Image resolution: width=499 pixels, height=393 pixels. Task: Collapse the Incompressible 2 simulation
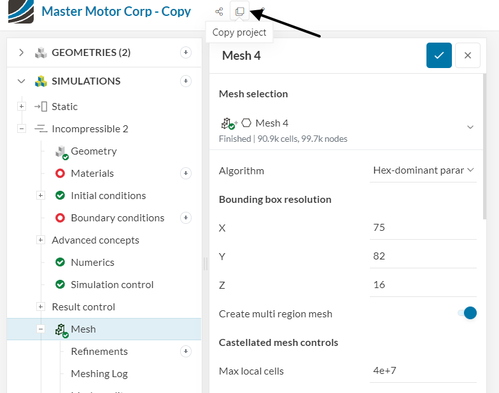pyautogui.click(x=22, y=128)
